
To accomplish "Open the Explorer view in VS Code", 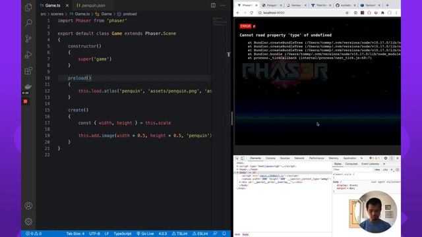I will [x=28, y=7].
